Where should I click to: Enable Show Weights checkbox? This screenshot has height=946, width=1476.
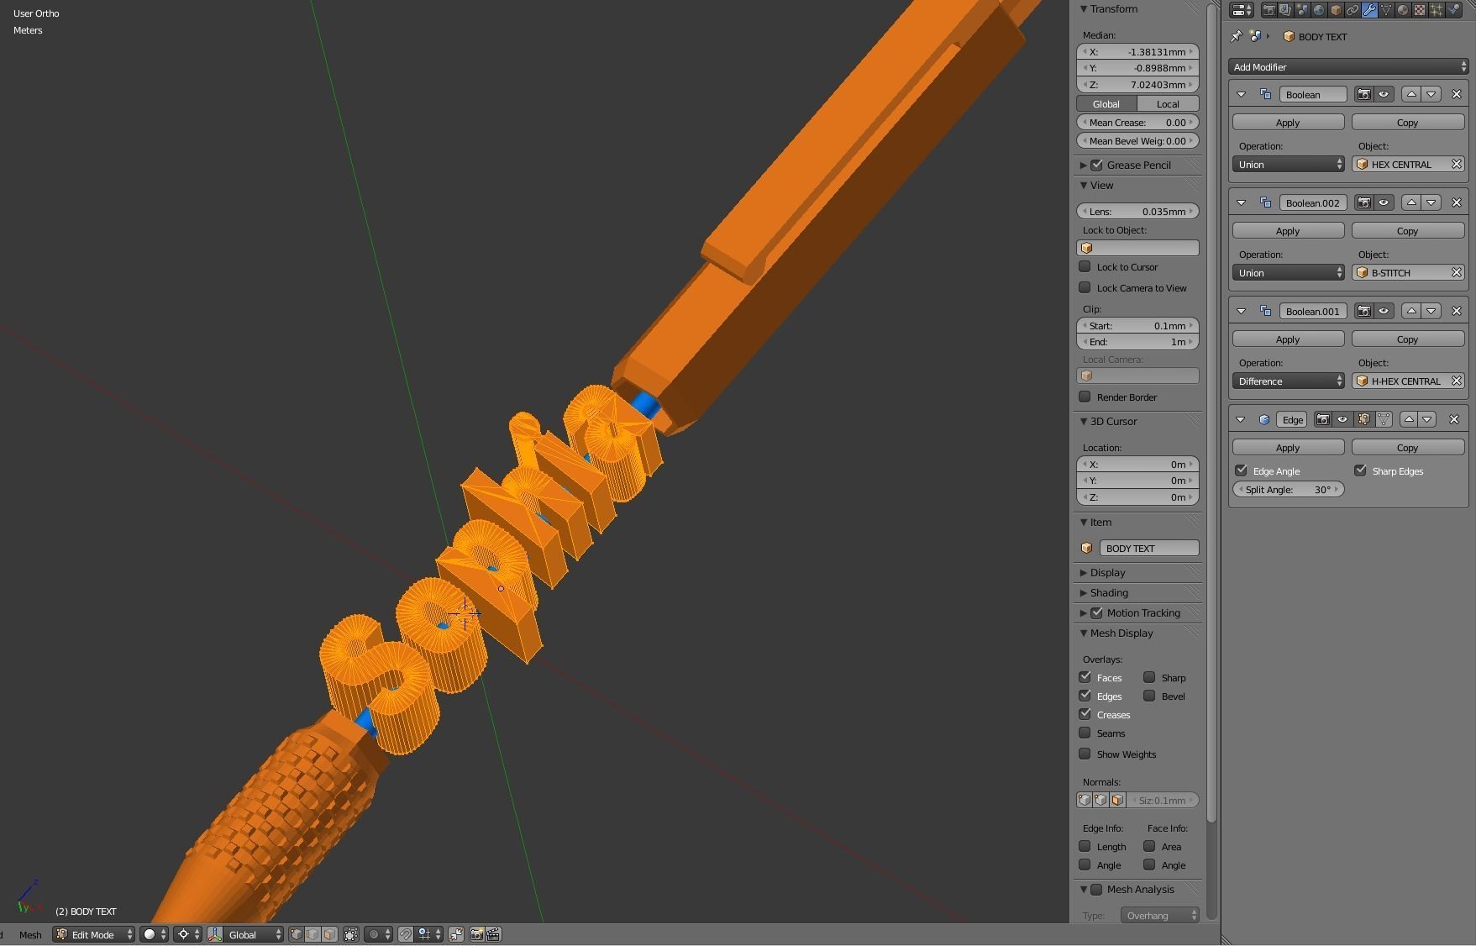pyautogui.click(x=1085, y=754)
